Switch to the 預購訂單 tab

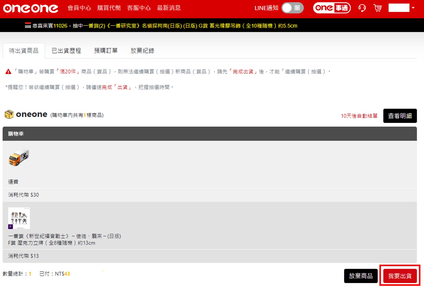106,51
